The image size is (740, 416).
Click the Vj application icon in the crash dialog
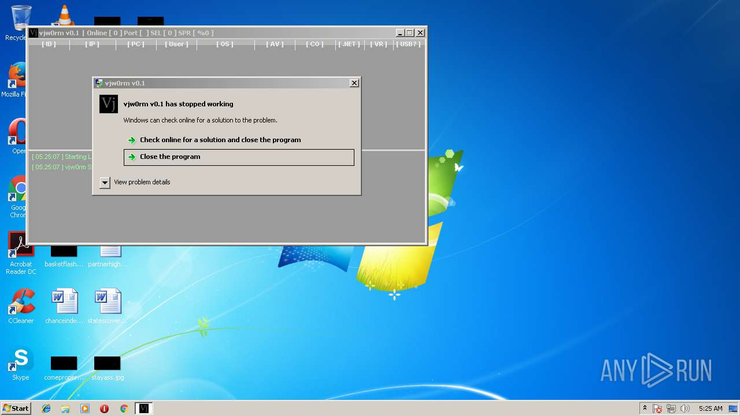(109, 104)
